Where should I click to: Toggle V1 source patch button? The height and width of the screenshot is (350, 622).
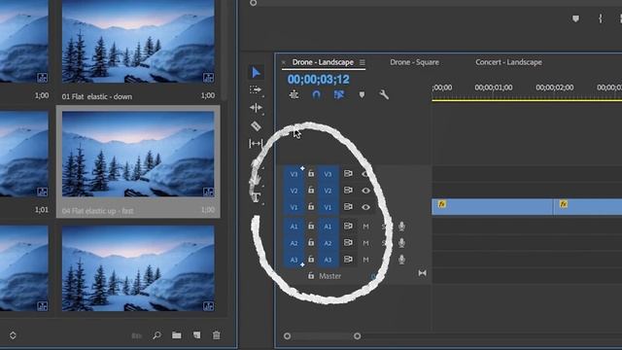pyautogui.click(x=294, y=207)
